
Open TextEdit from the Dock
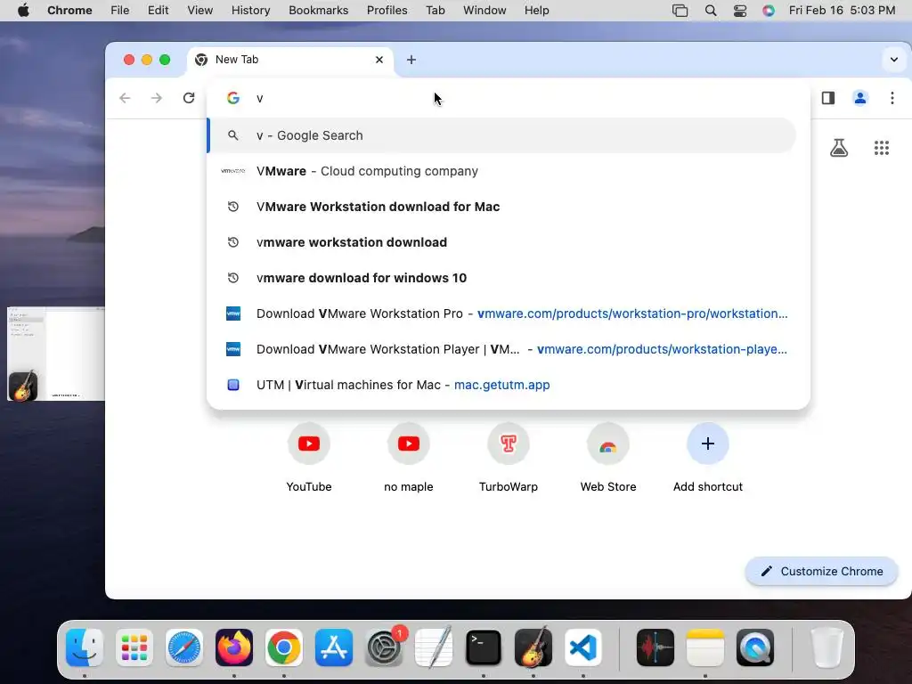[434, 647]
